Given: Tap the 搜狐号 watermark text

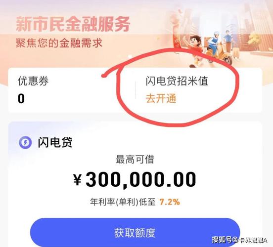Looking at the screenshot, I should [222, 240].
